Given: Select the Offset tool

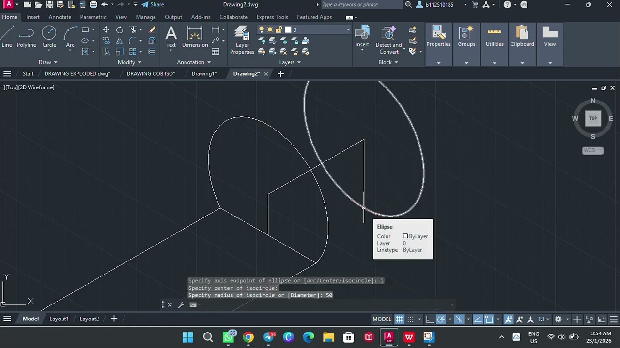Looking at the screenshot, I should [x=152, y=51].
